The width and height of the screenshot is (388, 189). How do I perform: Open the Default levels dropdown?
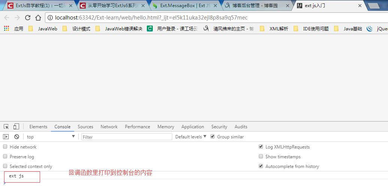(x=191, y=137)
